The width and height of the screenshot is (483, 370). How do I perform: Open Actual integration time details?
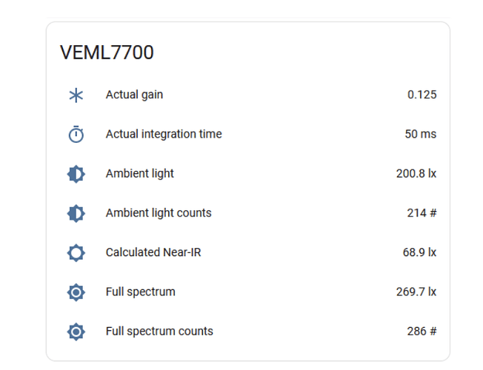[164, 134]
